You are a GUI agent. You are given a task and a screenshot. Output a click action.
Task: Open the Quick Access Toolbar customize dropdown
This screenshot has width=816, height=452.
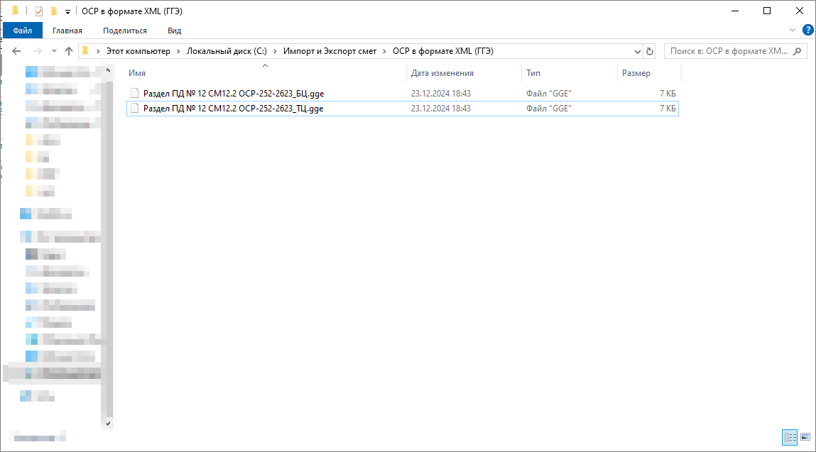tap(67, 11)
